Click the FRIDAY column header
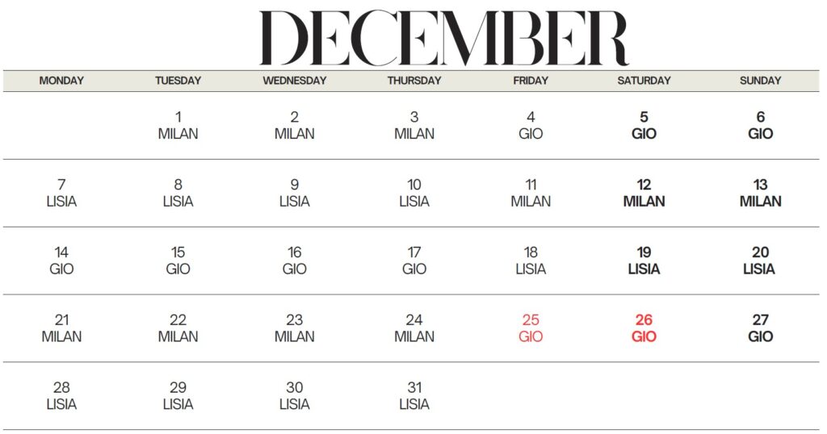 531,81
